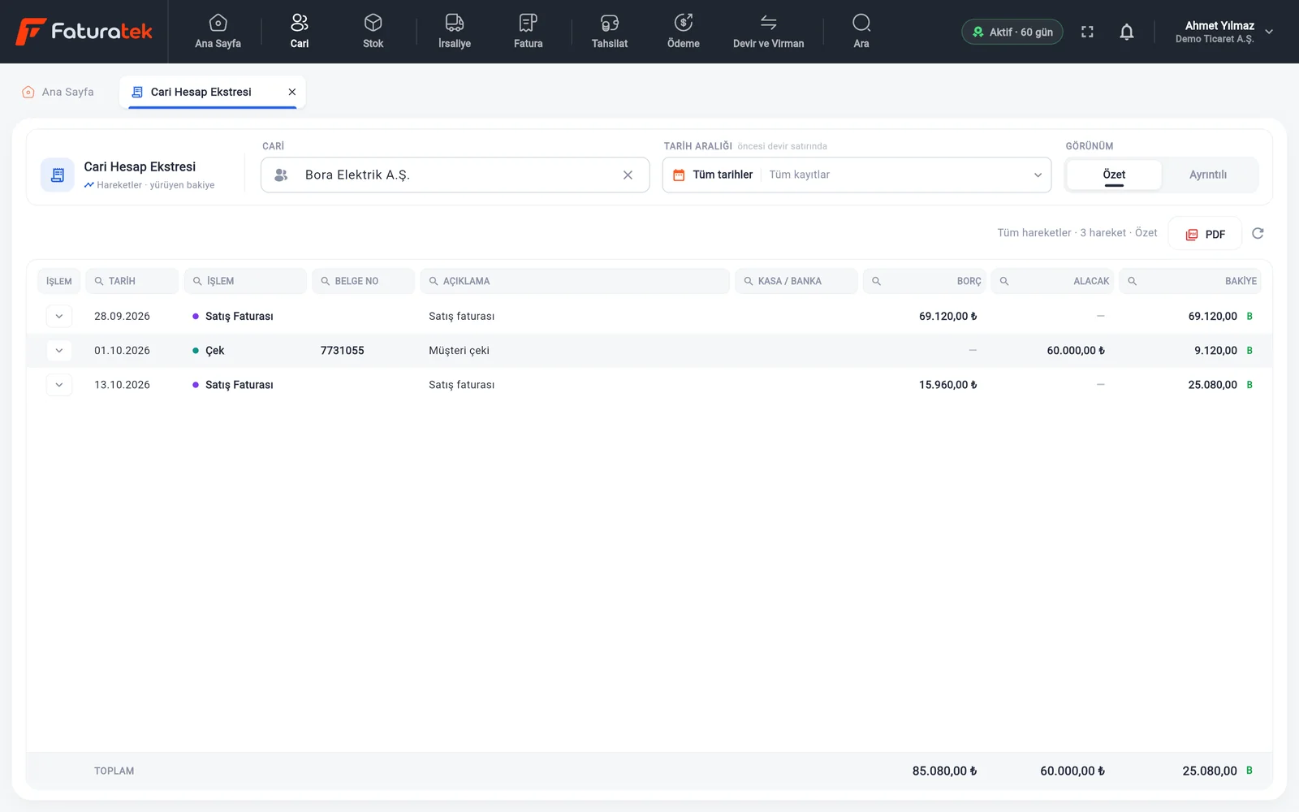Image resolution: width=1299 pixels, height=812 pixels.
Task: Open the Cari menu in top navigation
Action: point(300,32)
